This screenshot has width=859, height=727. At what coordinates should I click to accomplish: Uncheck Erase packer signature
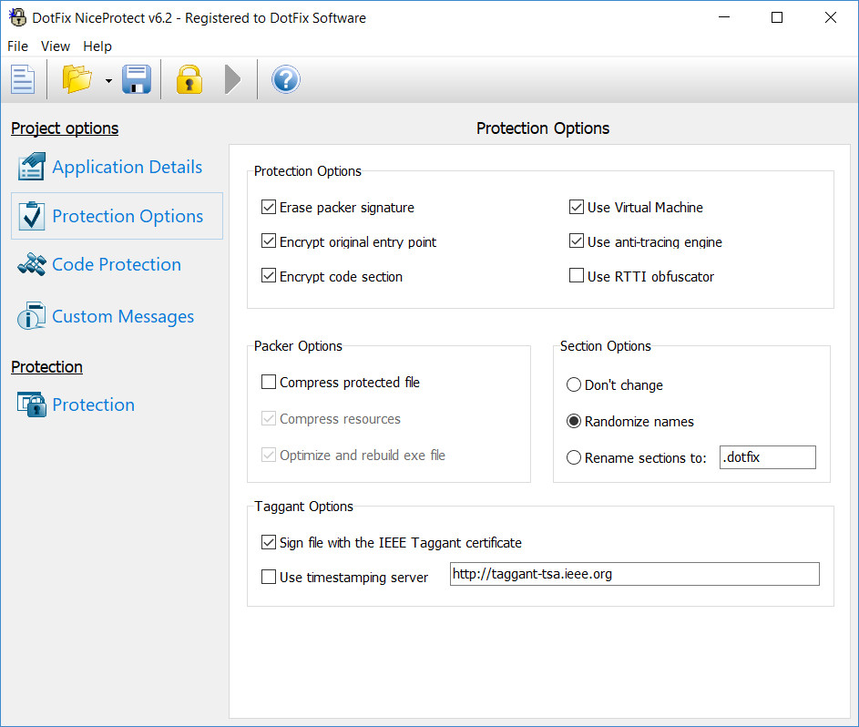pyautogui.click(x=269, y=207)
